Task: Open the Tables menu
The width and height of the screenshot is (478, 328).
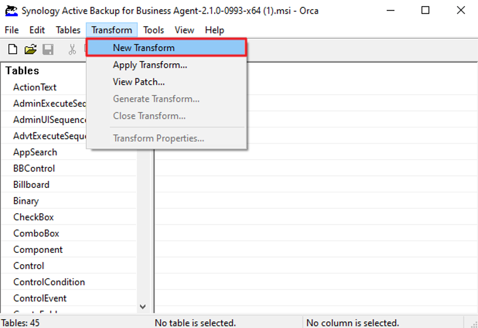Action: [67, 30]
